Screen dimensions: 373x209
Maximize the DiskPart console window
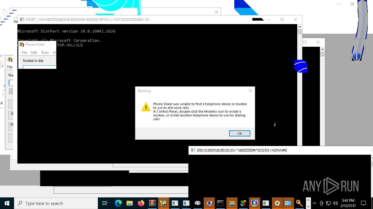point(282,19)
